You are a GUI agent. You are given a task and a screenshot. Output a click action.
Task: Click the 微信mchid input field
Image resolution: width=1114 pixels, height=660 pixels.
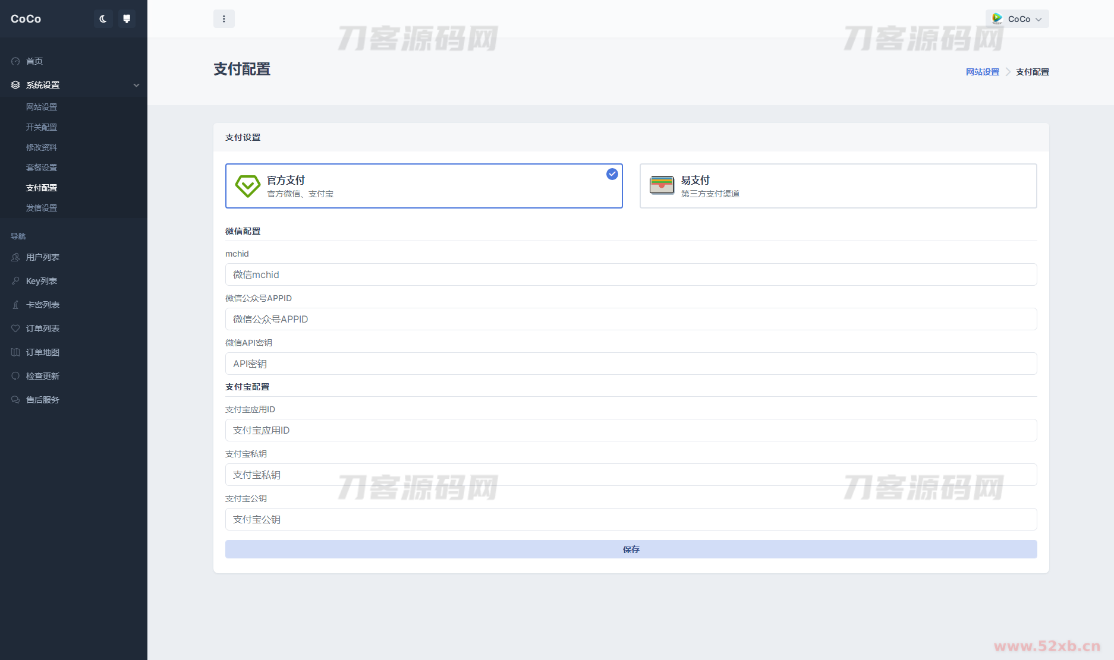pyautogui.click(x=631, y=274)
